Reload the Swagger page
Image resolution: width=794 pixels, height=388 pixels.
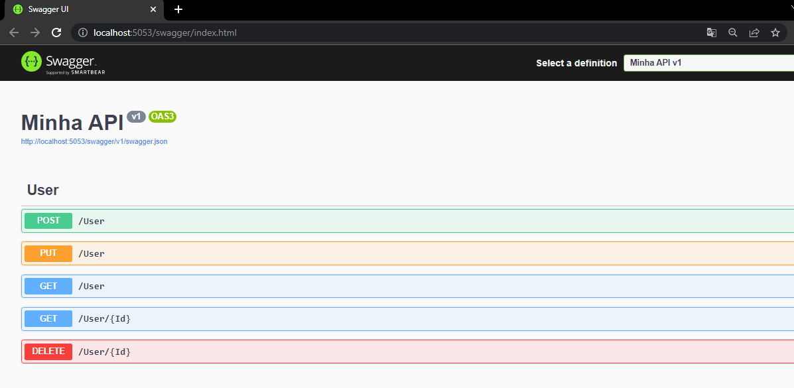click(57, 33)
